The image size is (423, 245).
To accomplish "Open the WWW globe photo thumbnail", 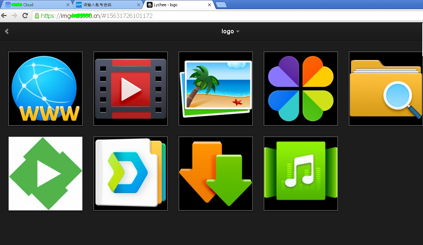I will point(45,89).
